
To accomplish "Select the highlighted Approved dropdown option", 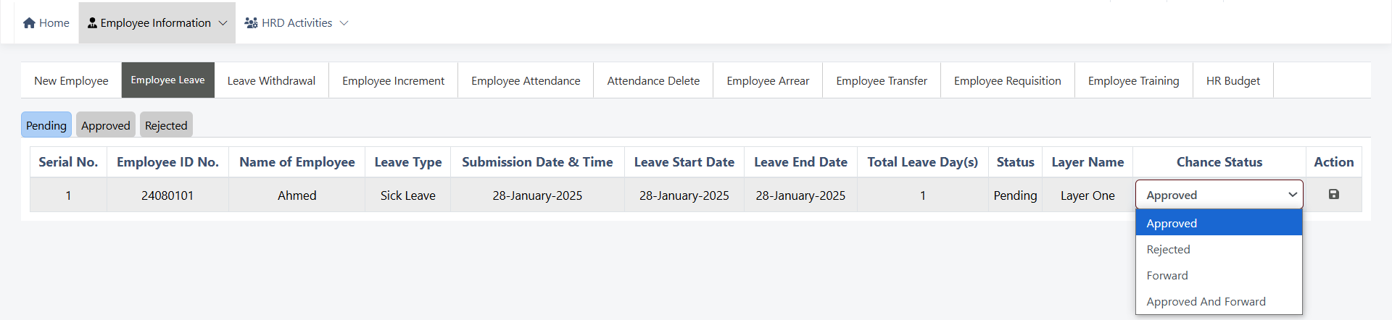I will tap(1172, 224).
